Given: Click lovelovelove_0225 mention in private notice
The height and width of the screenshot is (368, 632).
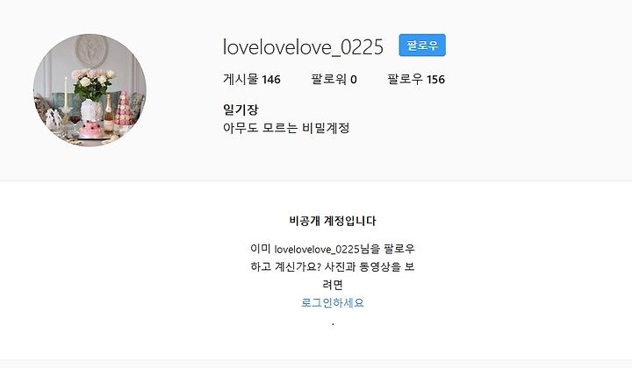Looking at the screenshot, I should click(317, 250).
